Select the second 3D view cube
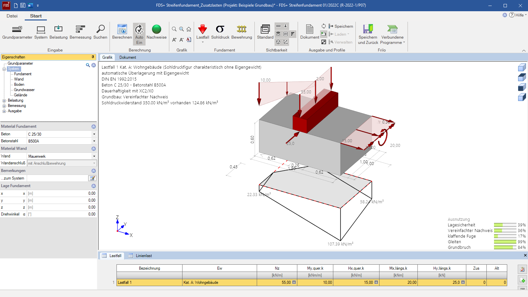The image size is (528, 297). [x=522, y=78]
